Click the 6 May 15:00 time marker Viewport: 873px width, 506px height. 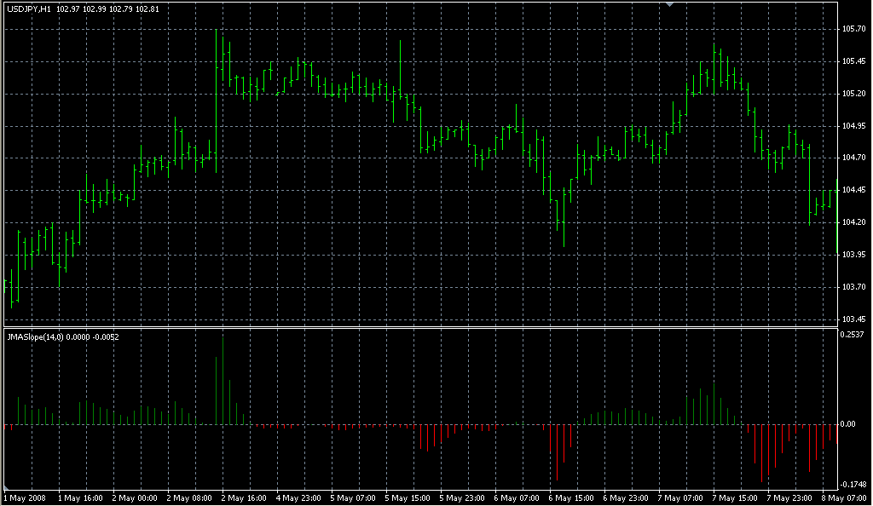(x=569, y=497)
